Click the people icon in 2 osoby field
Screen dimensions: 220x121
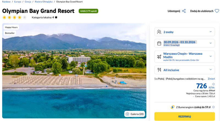pos(159,32)
